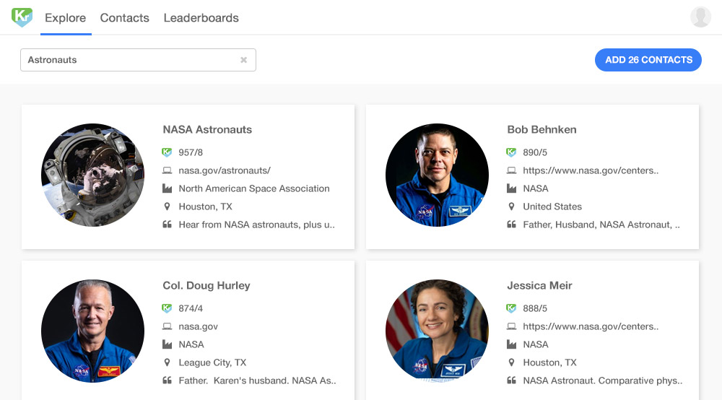Select Jessica Meir's NASA Astronaut bio text

pyautogui.click(x=602, y=381)
